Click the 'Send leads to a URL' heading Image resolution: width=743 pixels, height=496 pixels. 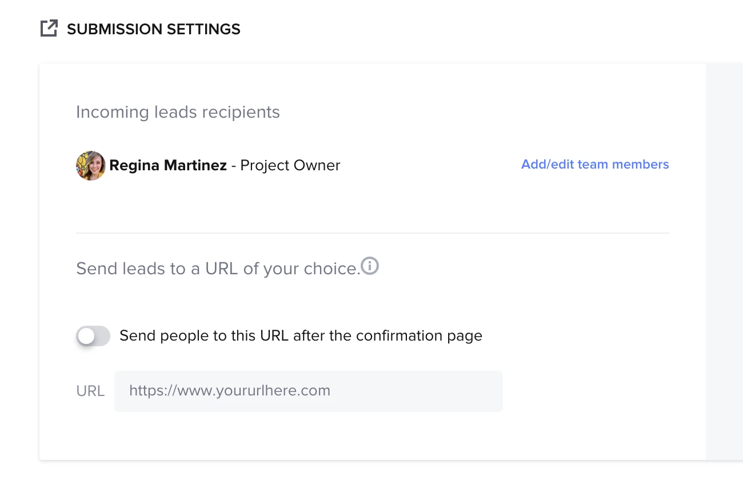tap(217, 269)
